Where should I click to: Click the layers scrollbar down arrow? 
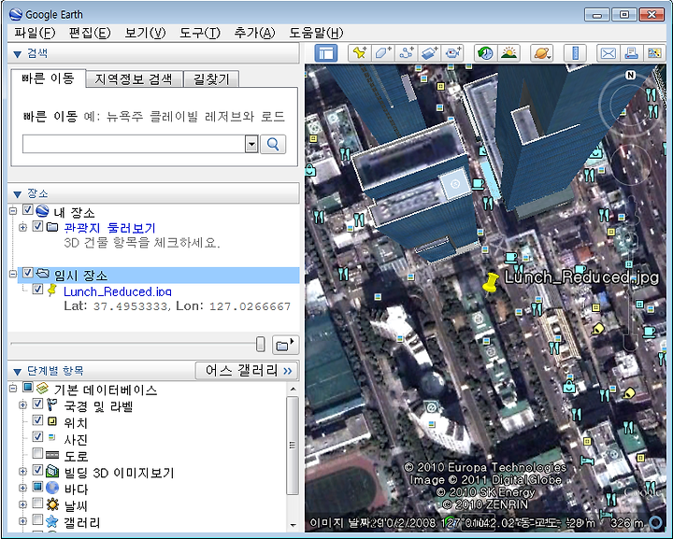(294, 525)
